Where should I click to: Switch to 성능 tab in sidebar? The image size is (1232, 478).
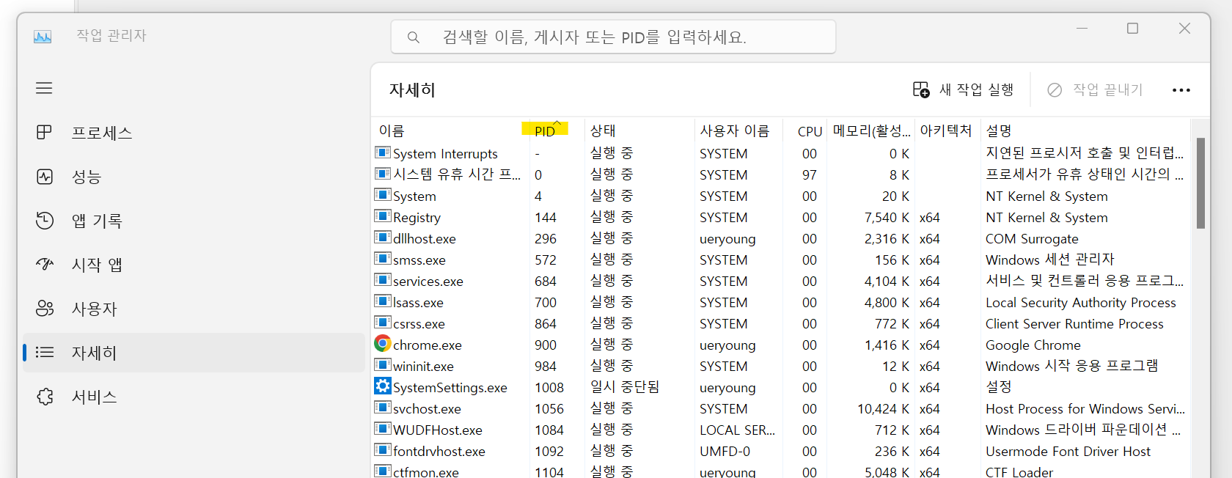(x=194, y=177)
